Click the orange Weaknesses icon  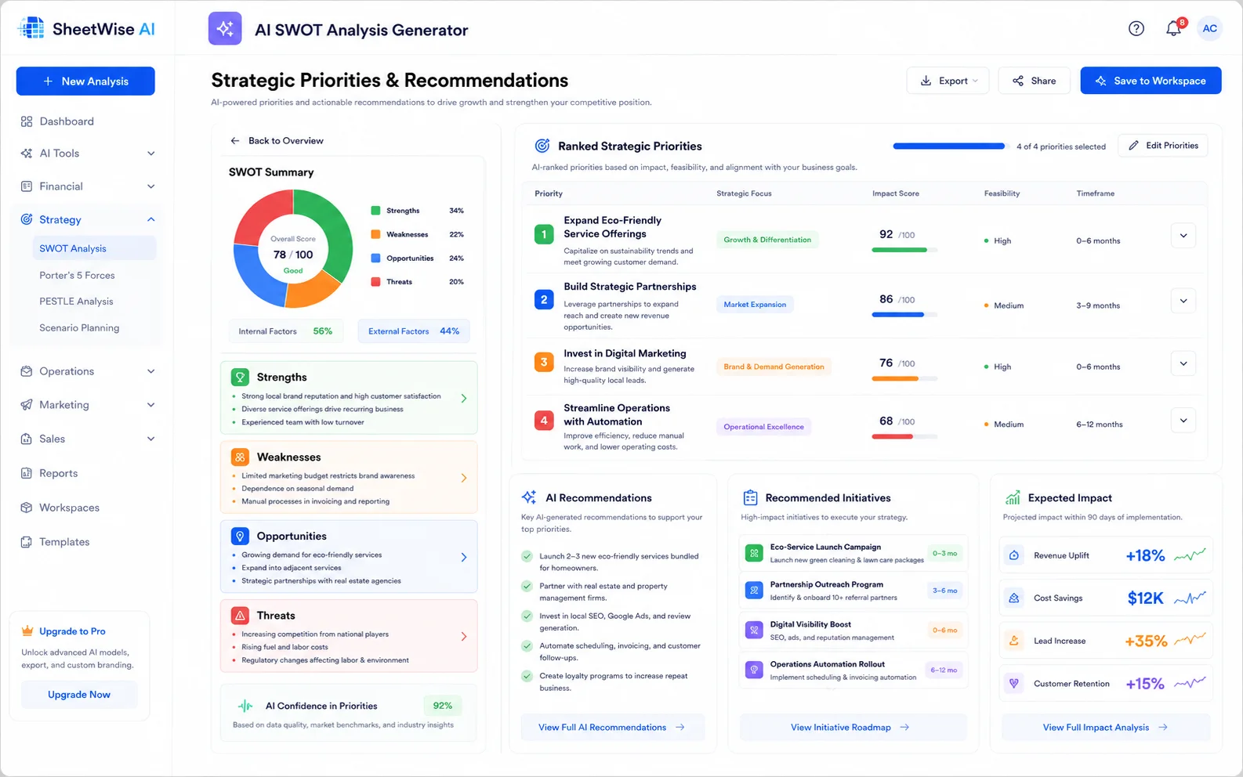(x=240, y=457)
